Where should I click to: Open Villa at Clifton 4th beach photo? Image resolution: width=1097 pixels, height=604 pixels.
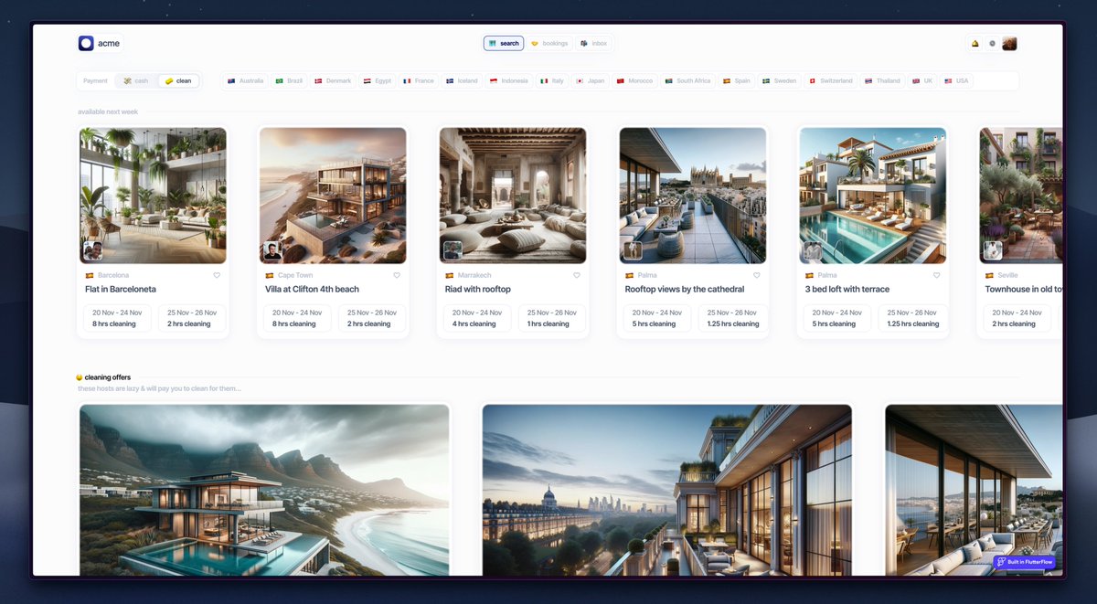pyautogui.click(x=333, y=196)
